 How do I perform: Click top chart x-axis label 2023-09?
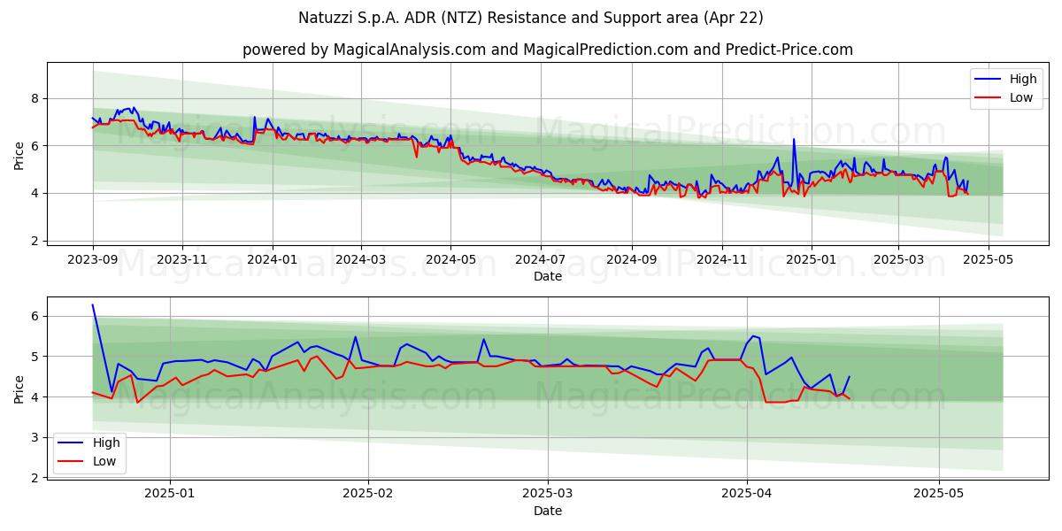pyautogui.click(x=93, y=260)
